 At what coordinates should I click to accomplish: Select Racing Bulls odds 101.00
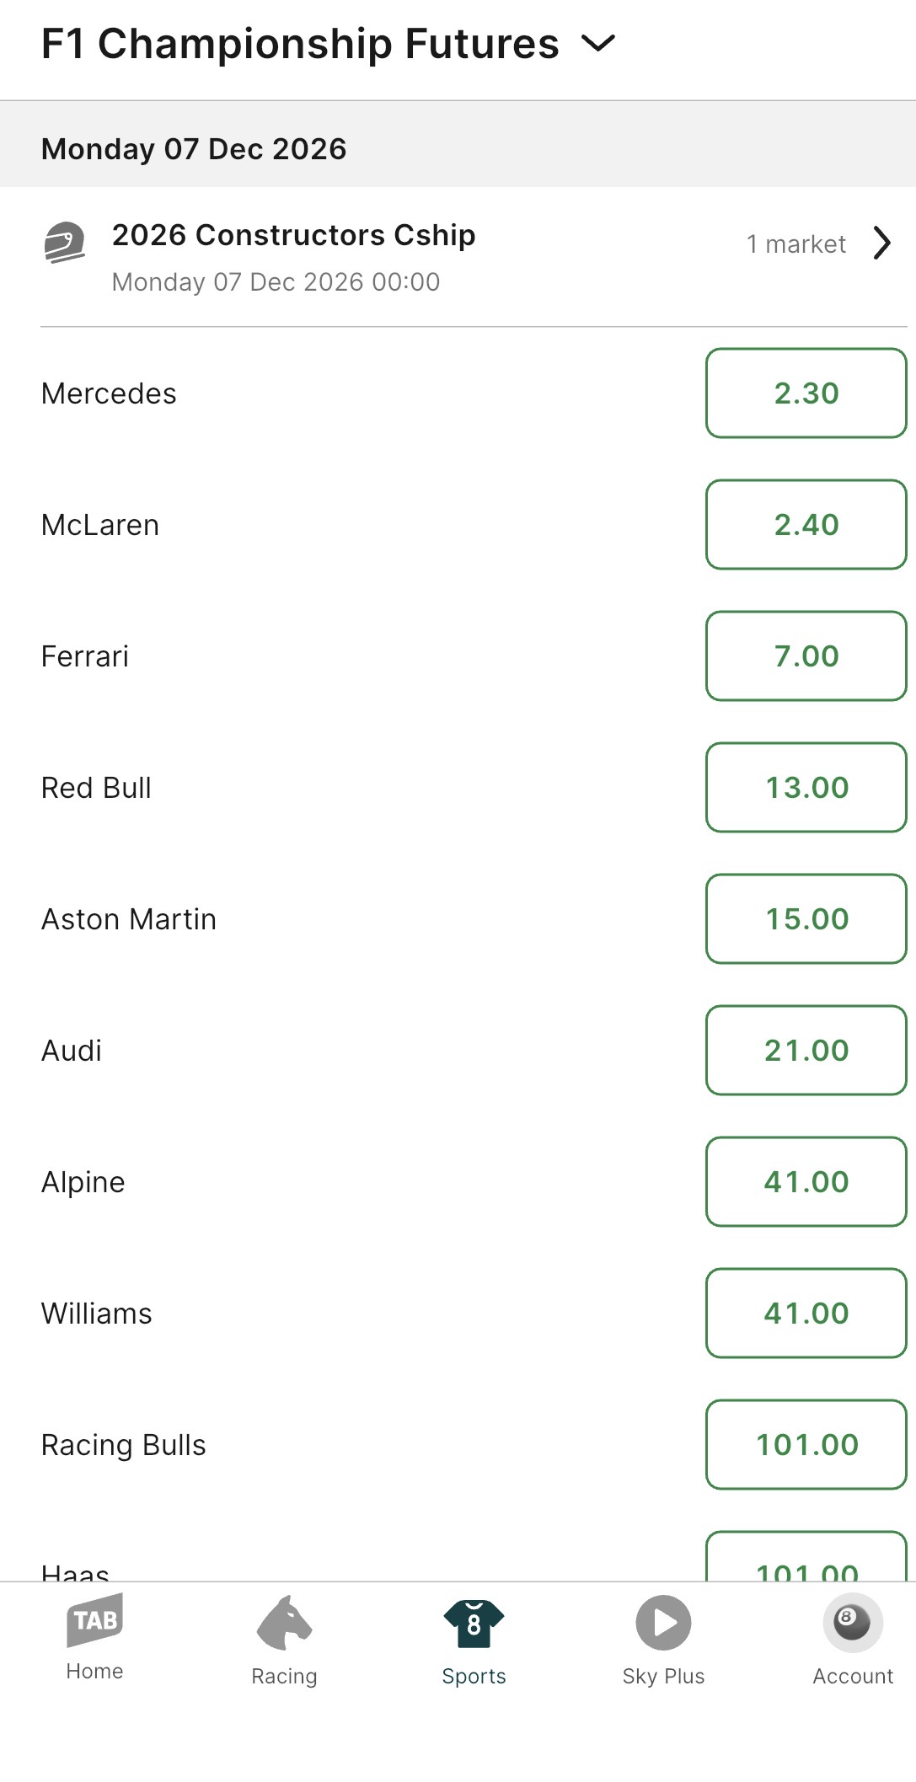coord(806,1445)
